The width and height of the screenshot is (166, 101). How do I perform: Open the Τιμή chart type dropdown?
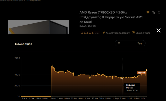[130, 43]
